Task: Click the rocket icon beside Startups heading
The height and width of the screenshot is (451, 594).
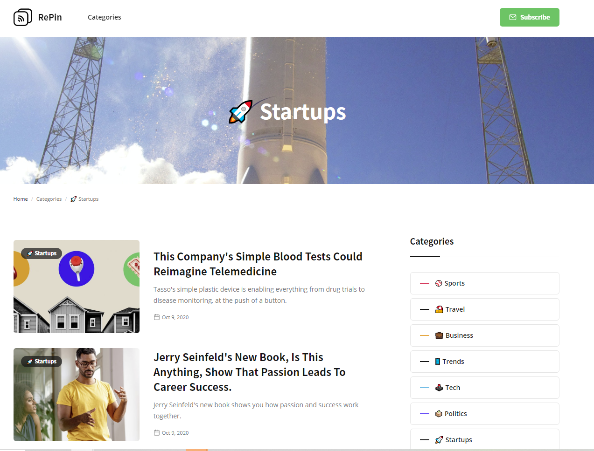Action: [x=241, y=112]
